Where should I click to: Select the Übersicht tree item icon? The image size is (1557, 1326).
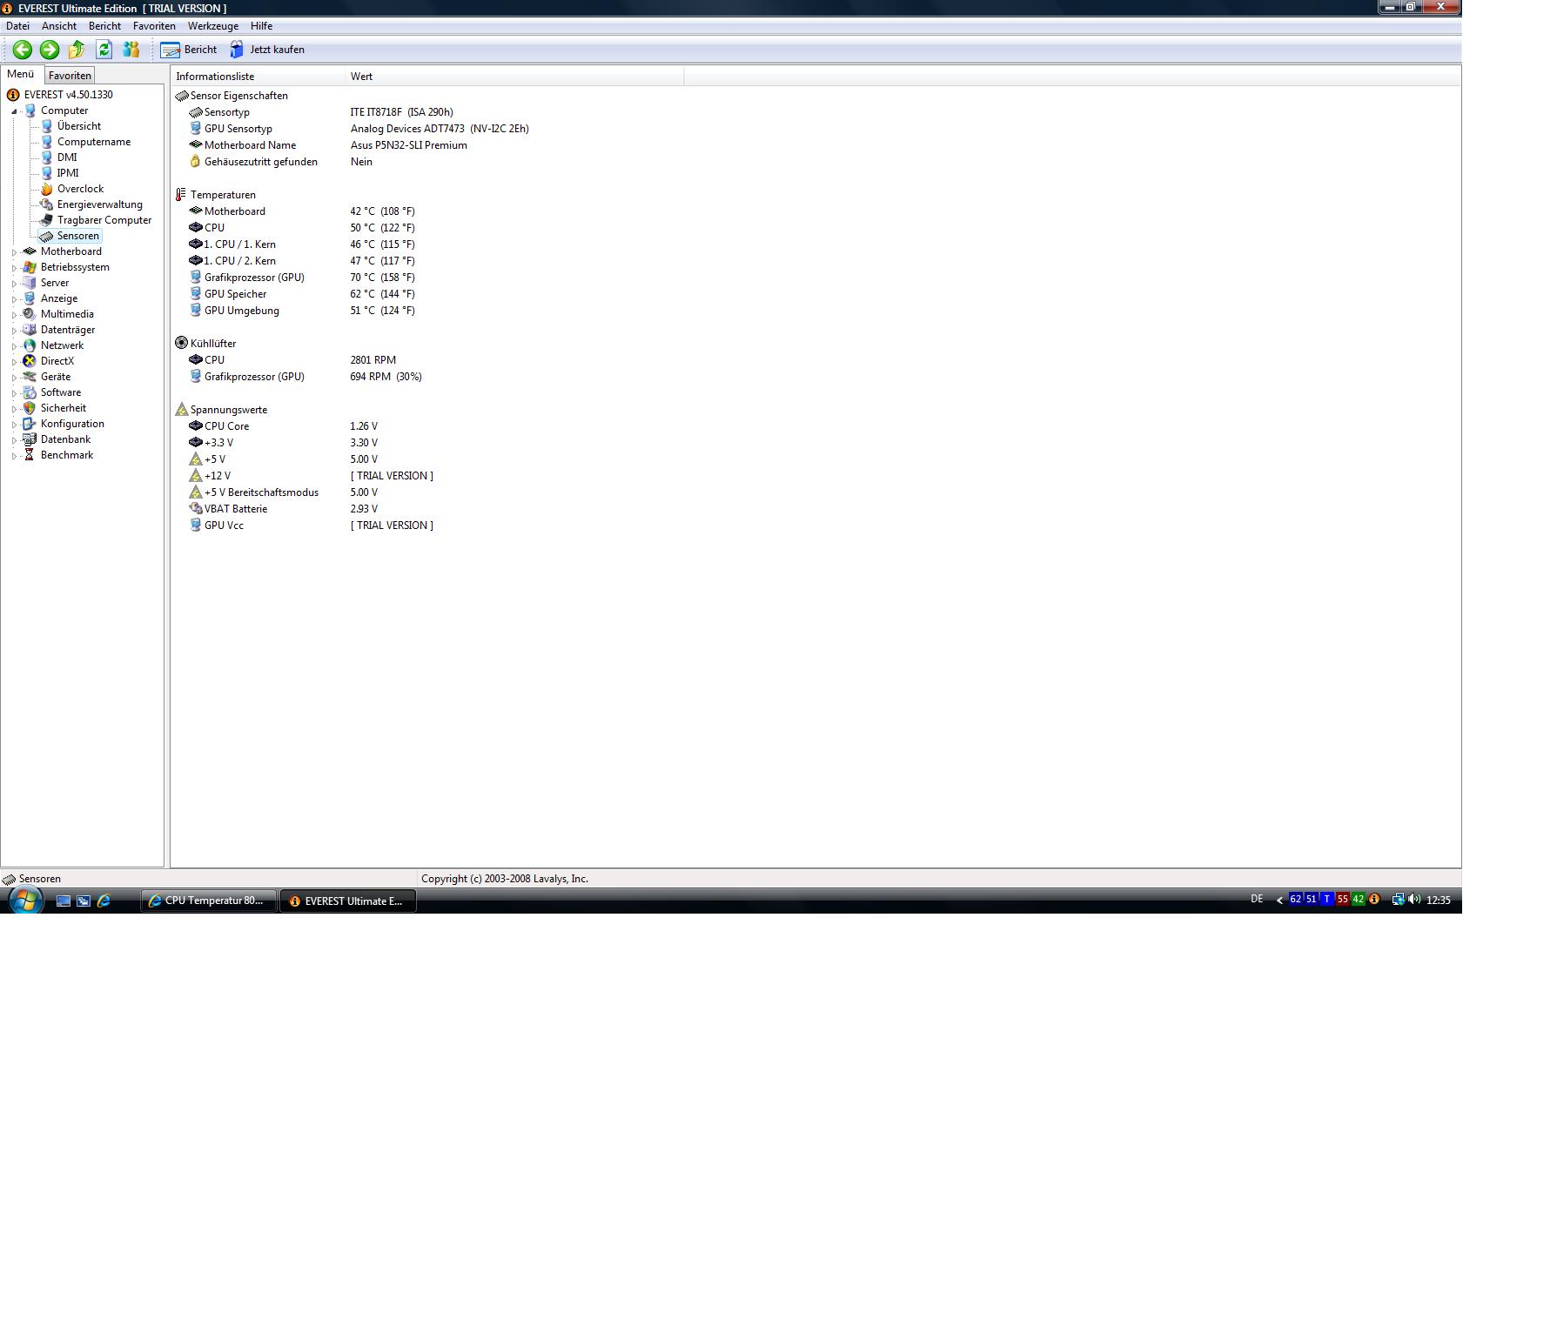click(47, 126)
